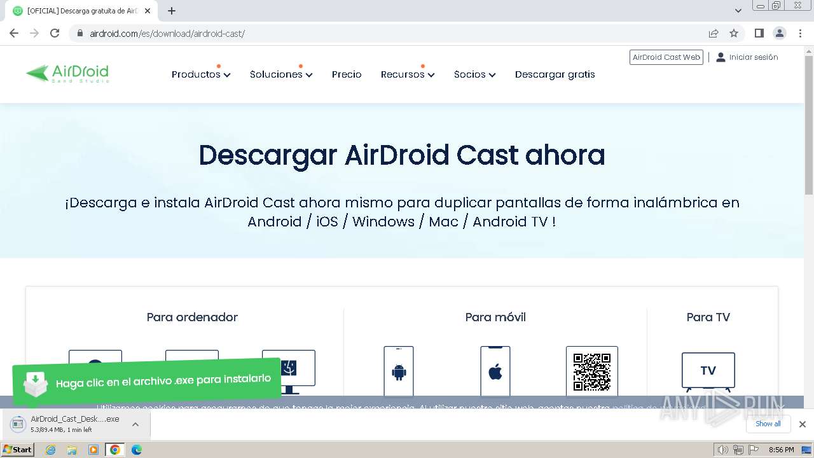Click the volume tray icon
Image resolution: width=814 pixels, height=458 pixels.
[x=722, y=450]
